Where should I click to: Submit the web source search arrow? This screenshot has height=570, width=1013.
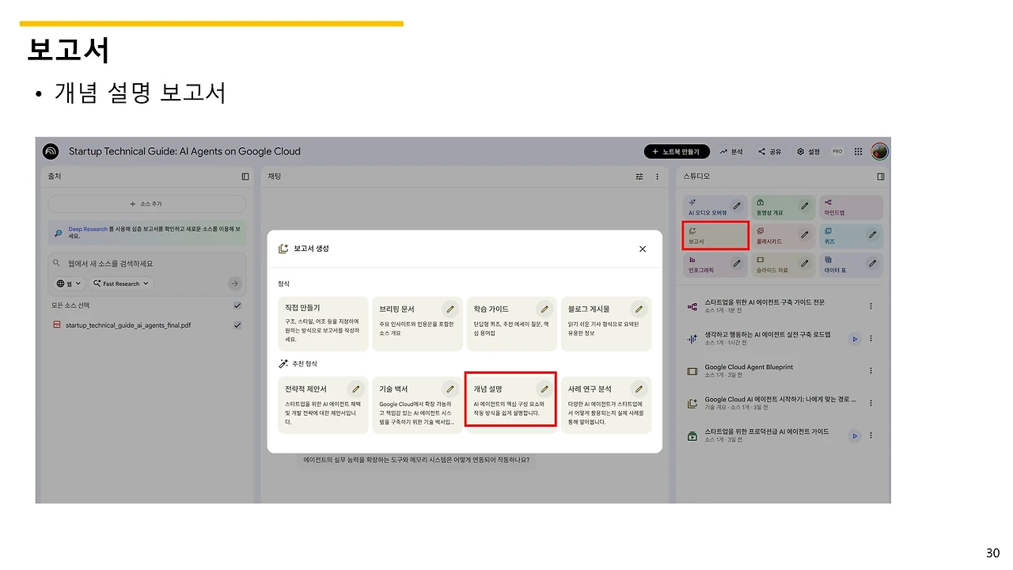tap(234, 283)
